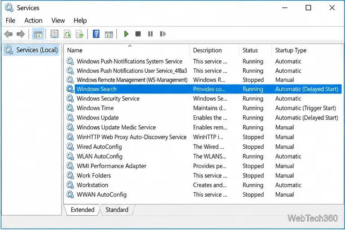Click gear icon beside Windows Update Medic Service
Screen dimensions: 345x230
point(70,127)
